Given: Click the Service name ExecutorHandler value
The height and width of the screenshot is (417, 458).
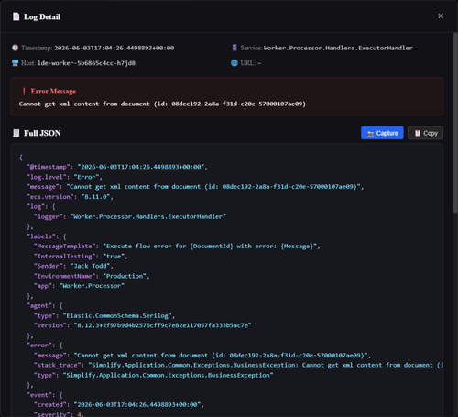Looking at the screenshot, I should (338, 48).
